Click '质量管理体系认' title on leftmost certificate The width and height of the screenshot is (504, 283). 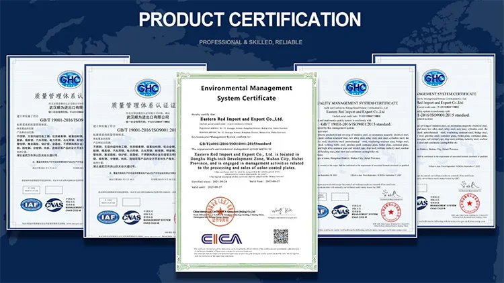coord(59,96)
